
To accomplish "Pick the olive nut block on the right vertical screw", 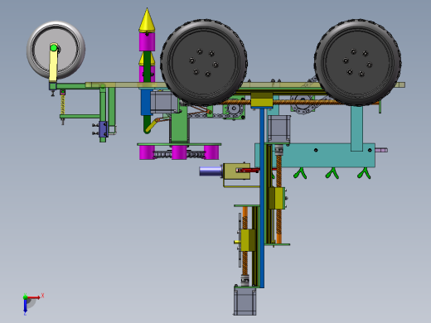I will [x=276, y=198].
